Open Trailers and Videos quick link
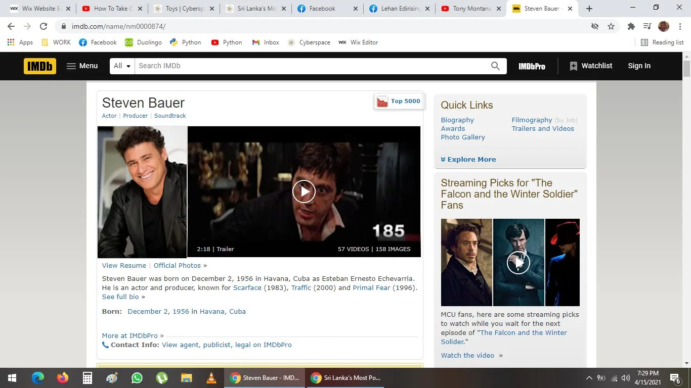691x388 pixels. point(543,128)
